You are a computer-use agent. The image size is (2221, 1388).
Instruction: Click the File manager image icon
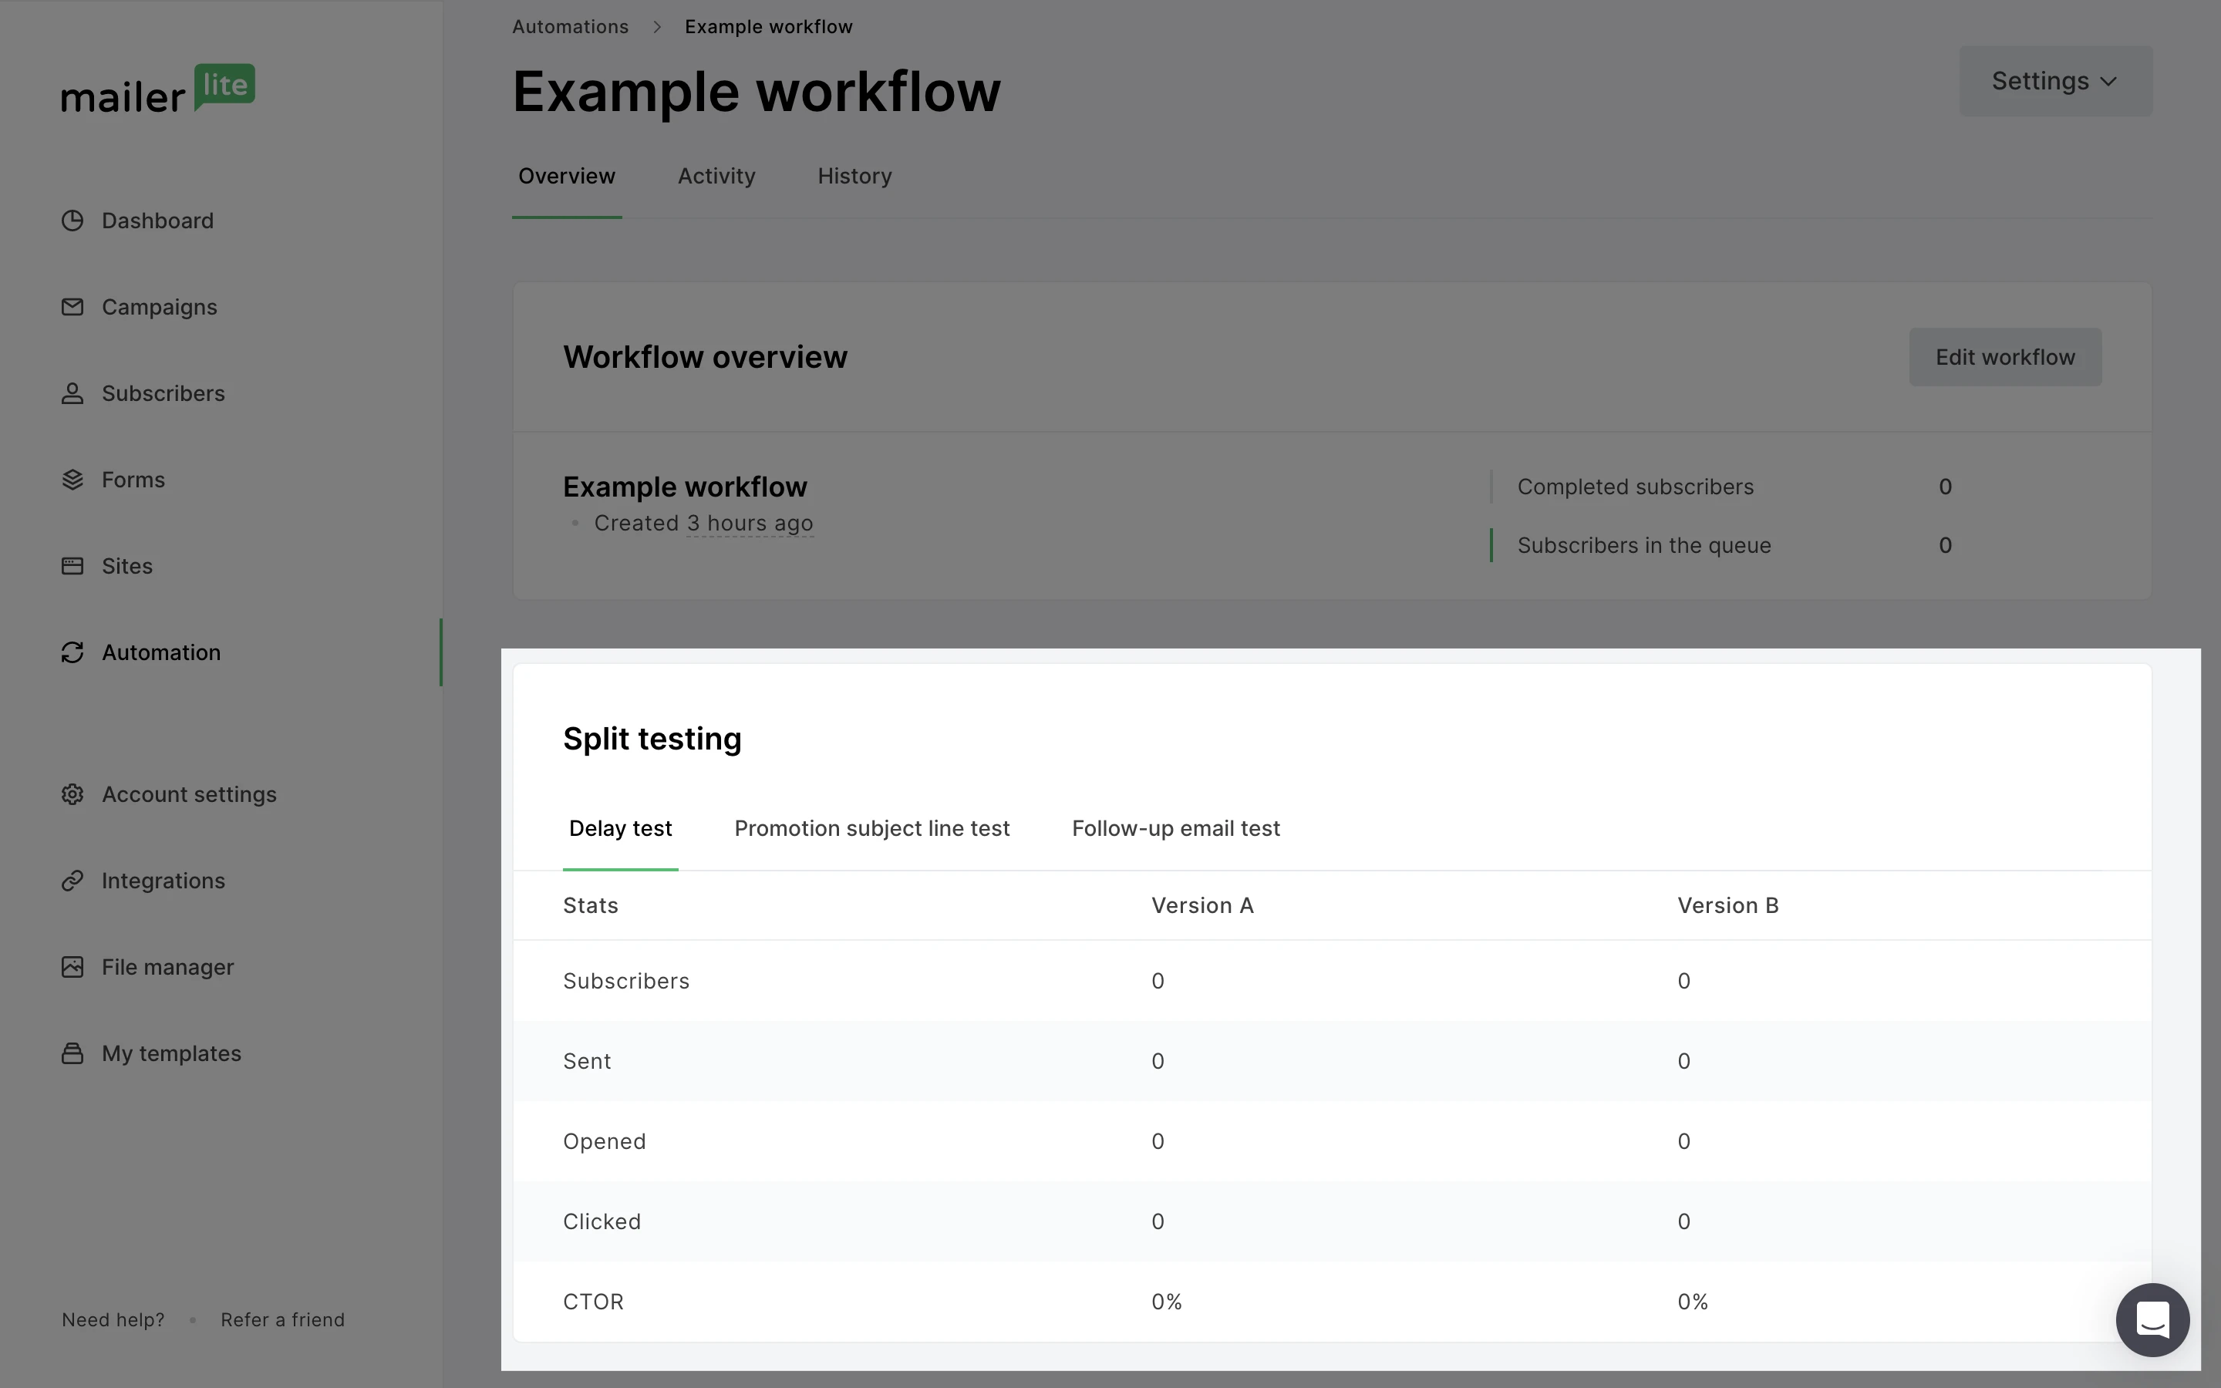click(72, 967)
